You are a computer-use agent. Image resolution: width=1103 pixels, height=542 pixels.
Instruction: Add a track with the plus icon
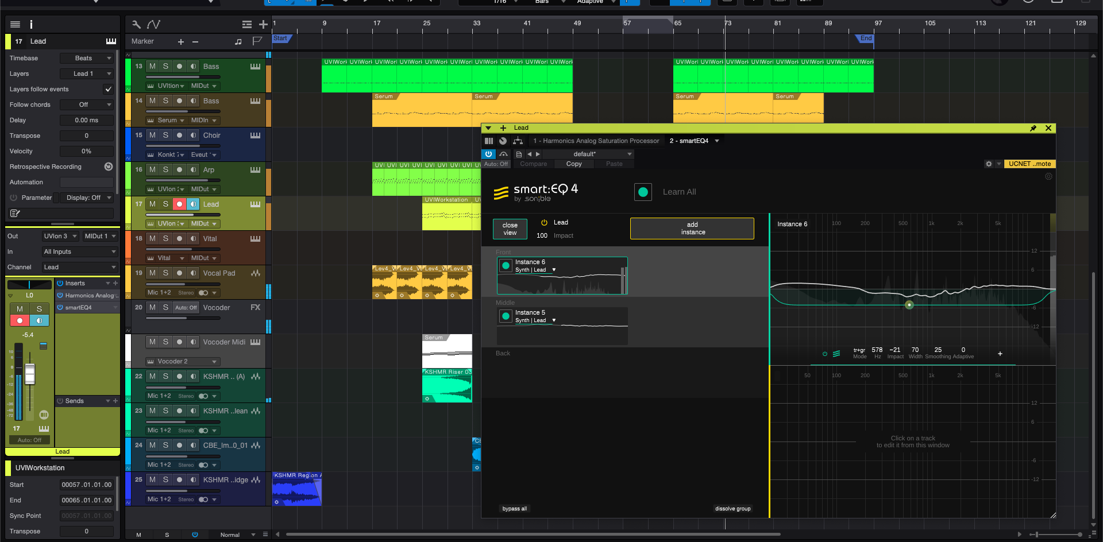[x=263, y=24]
